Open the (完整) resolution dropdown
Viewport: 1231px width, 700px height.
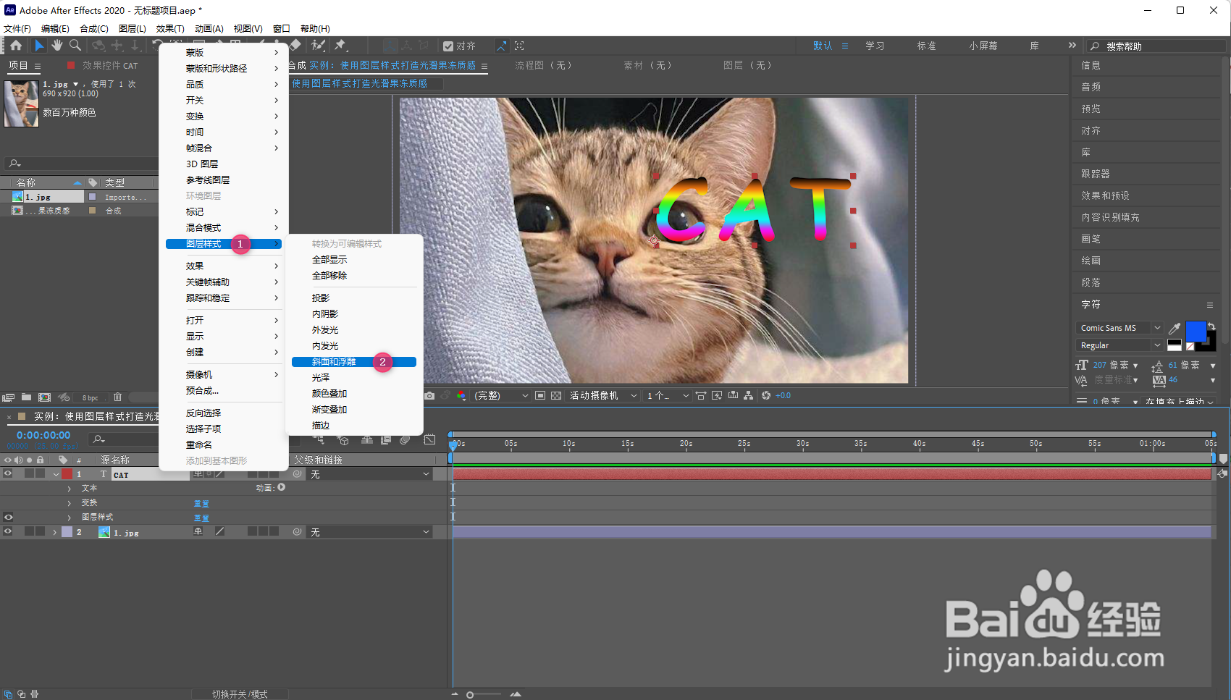(501, 396)
